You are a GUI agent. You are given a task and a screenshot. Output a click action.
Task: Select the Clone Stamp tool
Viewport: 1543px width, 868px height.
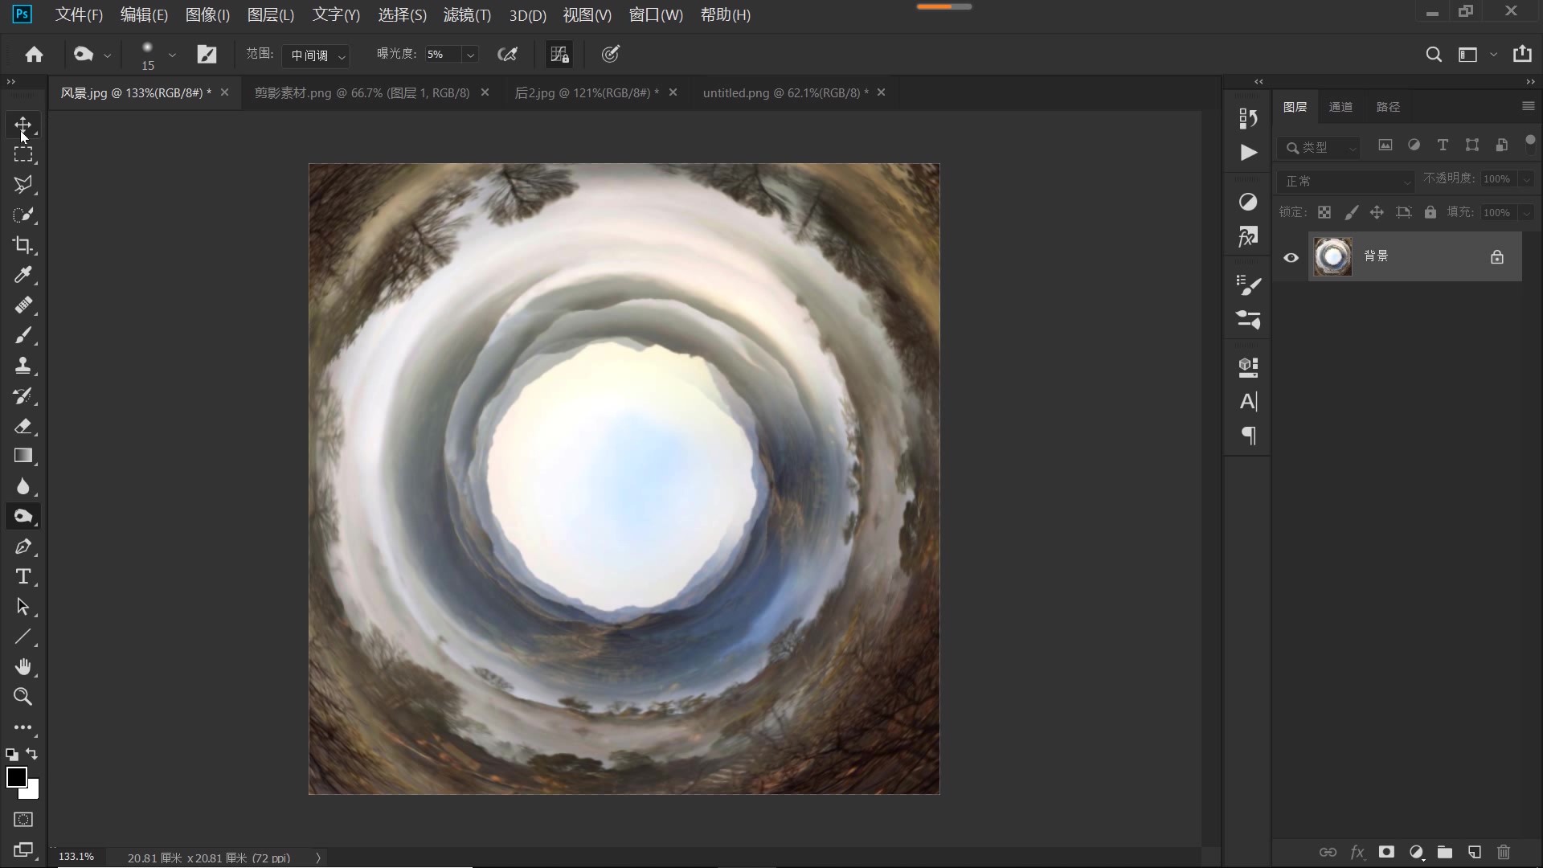coord(23,366)
